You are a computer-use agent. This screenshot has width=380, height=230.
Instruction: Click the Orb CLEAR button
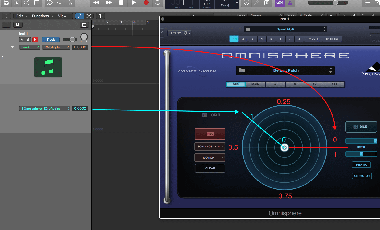[210, 168]
